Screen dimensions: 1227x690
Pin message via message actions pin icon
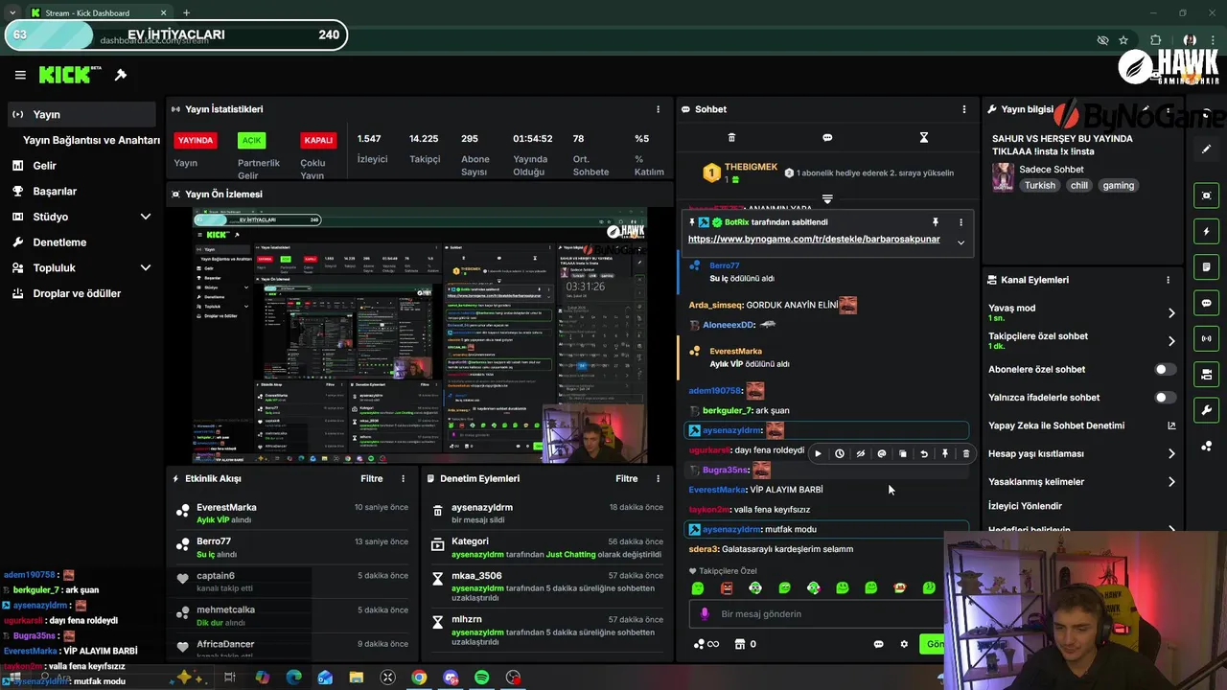pos(944,453)
